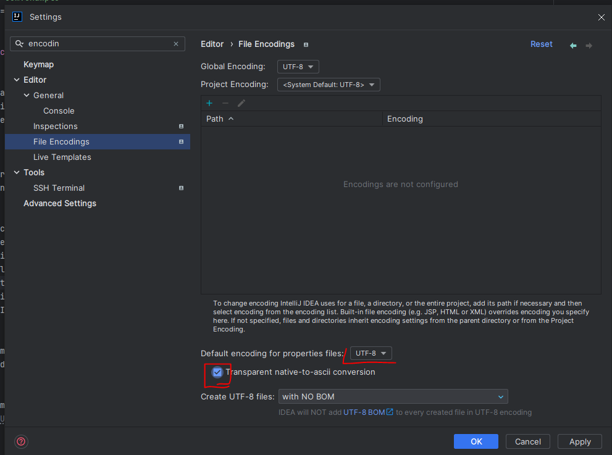Screen dimensions: 612x455
Task: Remove selected path encoding entry
Action: (225, 103)
